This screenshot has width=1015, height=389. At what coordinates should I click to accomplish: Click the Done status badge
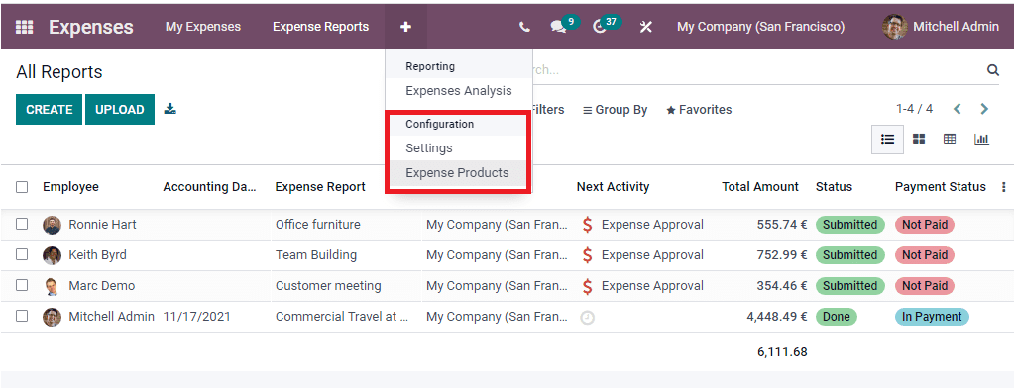(x=836, y=317)
